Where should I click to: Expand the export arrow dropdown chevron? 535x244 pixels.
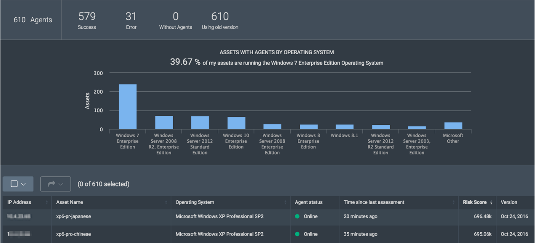pyautogui.click(x=61, y=184)
